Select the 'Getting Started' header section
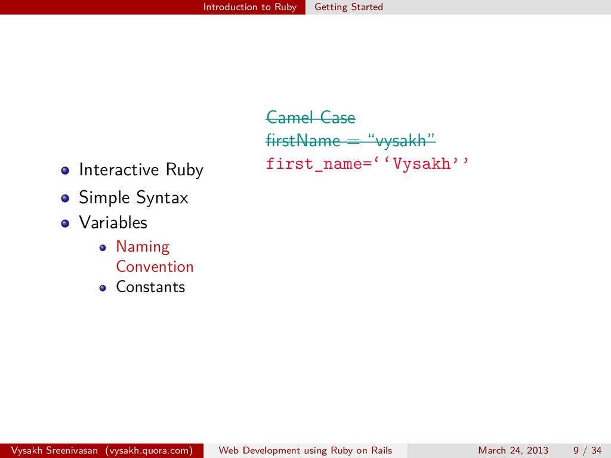Image resolution: width=611 pixels, height=458 pixels. [x=348, y=7]
